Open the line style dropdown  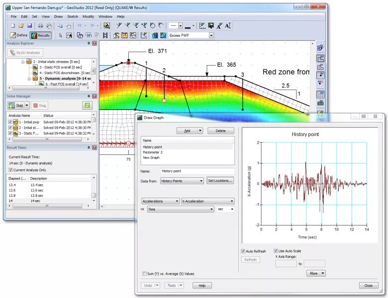coord(181,25)
